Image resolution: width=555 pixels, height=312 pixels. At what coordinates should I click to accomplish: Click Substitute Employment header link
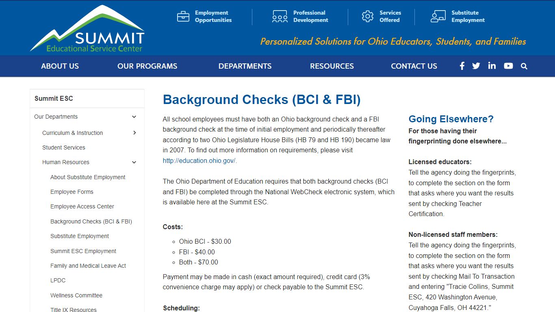tap(468, 16)
